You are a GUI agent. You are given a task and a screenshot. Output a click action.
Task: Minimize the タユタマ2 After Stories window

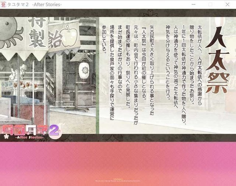click(x=194, y=4)
